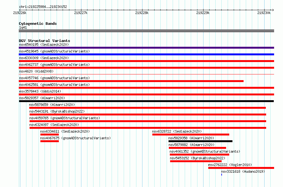
Task: Open the nsv4519645 label link
Action: pos(54,51)
